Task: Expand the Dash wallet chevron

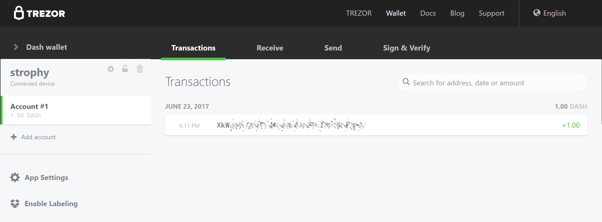Action: point(16,47)
